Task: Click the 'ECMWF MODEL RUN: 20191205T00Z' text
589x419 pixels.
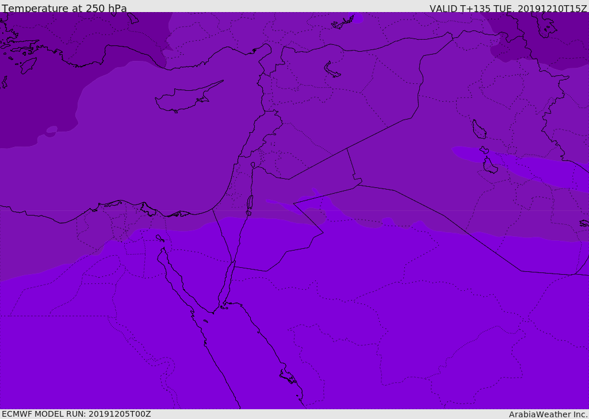Action: pos(77,414)
